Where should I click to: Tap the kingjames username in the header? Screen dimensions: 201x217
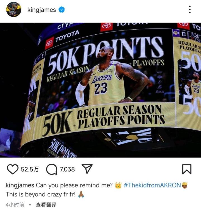[x=42, y=10]
